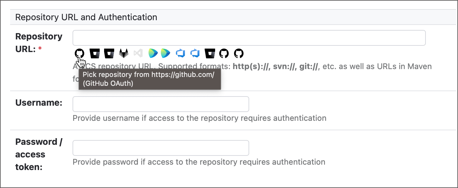Click the GitHub OAuth tooltip text
Screen dimensions: 458x188
pos(150,79)
